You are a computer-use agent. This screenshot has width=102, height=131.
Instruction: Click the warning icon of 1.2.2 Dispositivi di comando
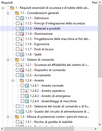pyautogui.click(x=22, y=70)
